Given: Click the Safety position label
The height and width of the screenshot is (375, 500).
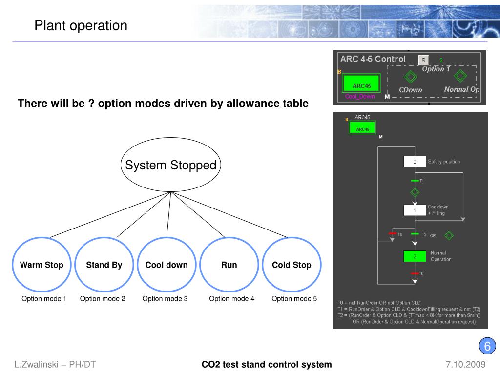Looking at the screenshot, I should (x=444, y=162).
